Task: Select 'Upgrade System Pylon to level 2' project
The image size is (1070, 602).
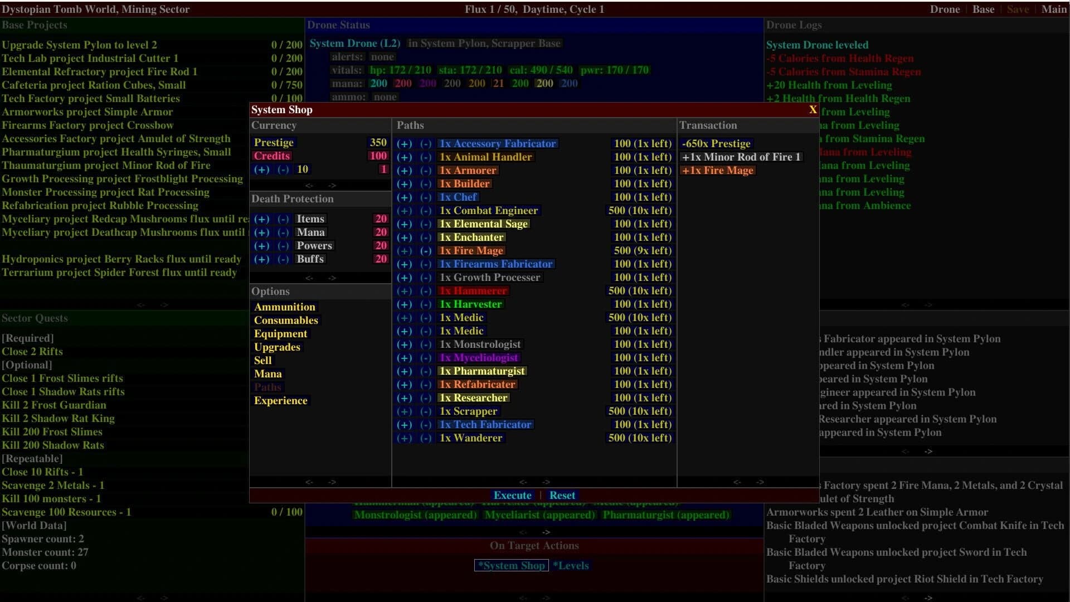Action: tap(152, 45)
